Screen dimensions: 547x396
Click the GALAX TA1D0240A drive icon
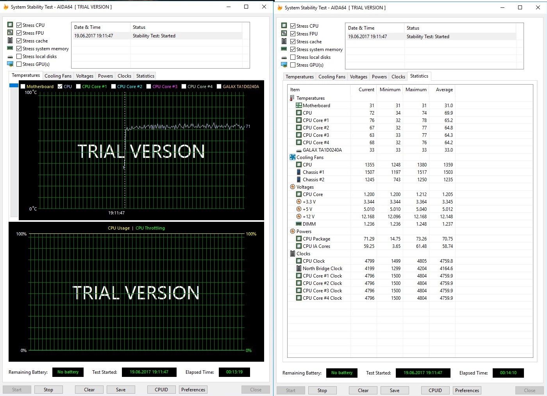click(x=299, y=150)
